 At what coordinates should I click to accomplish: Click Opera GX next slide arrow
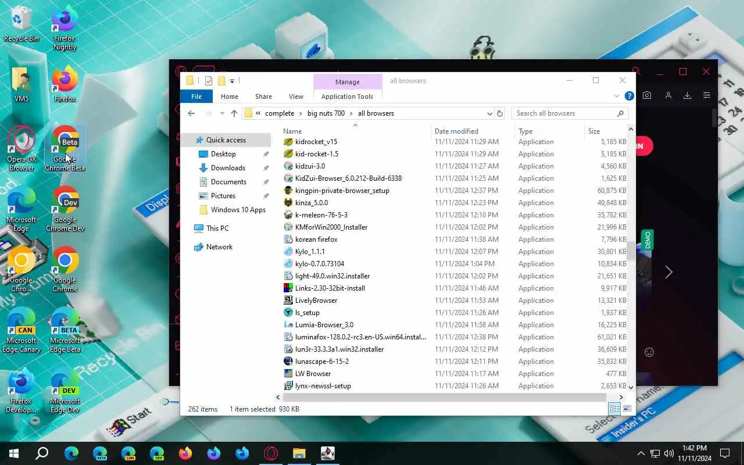(x=668, y=272)
